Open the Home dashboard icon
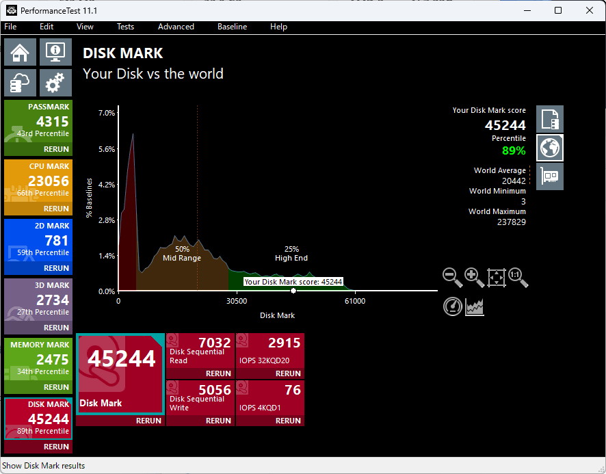Screen dimensions: 606x474 21,52
